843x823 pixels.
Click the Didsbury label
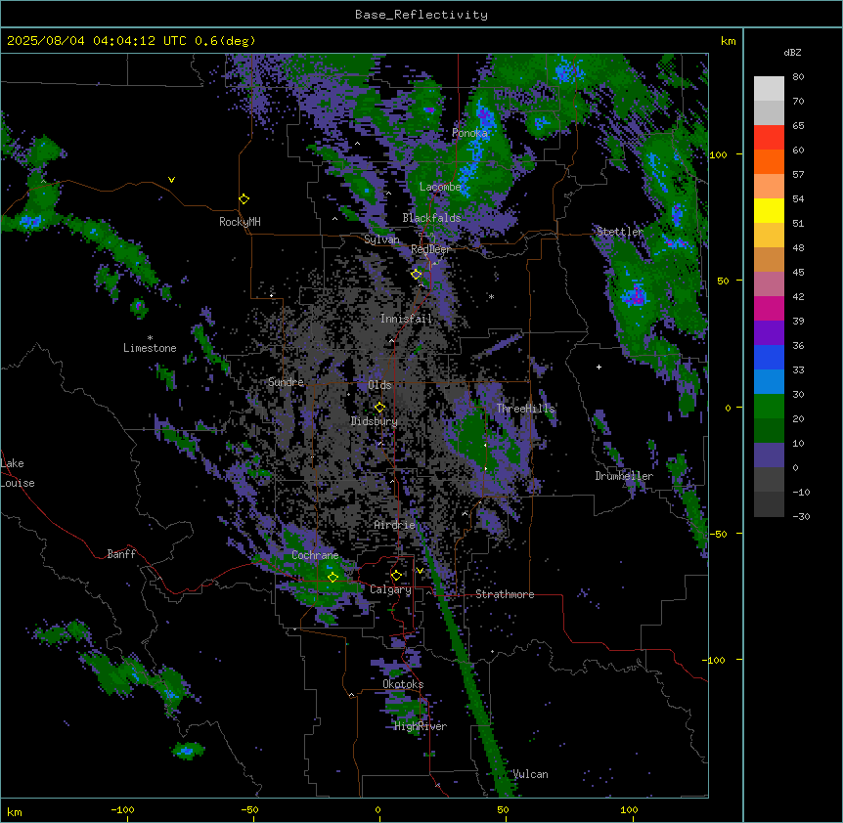click(375, 421)
